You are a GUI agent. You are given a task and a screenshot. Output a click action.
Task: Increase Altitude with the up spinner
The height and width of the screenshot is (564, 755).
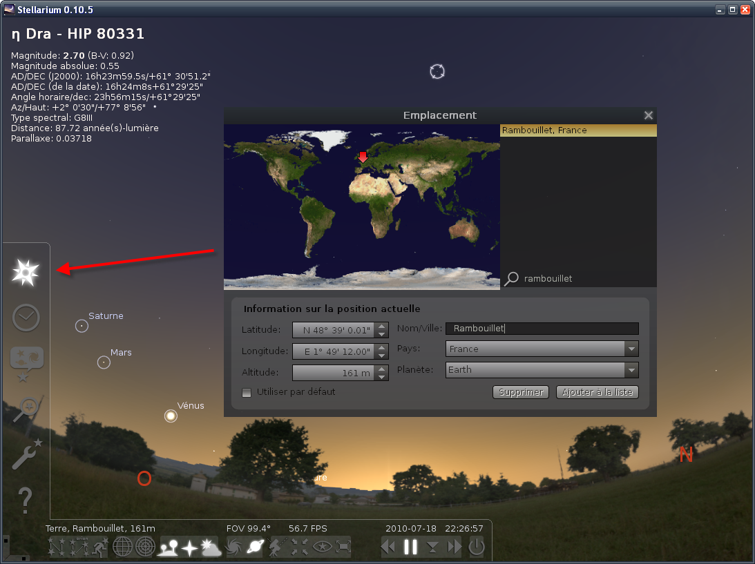click(x=382, y=369)
